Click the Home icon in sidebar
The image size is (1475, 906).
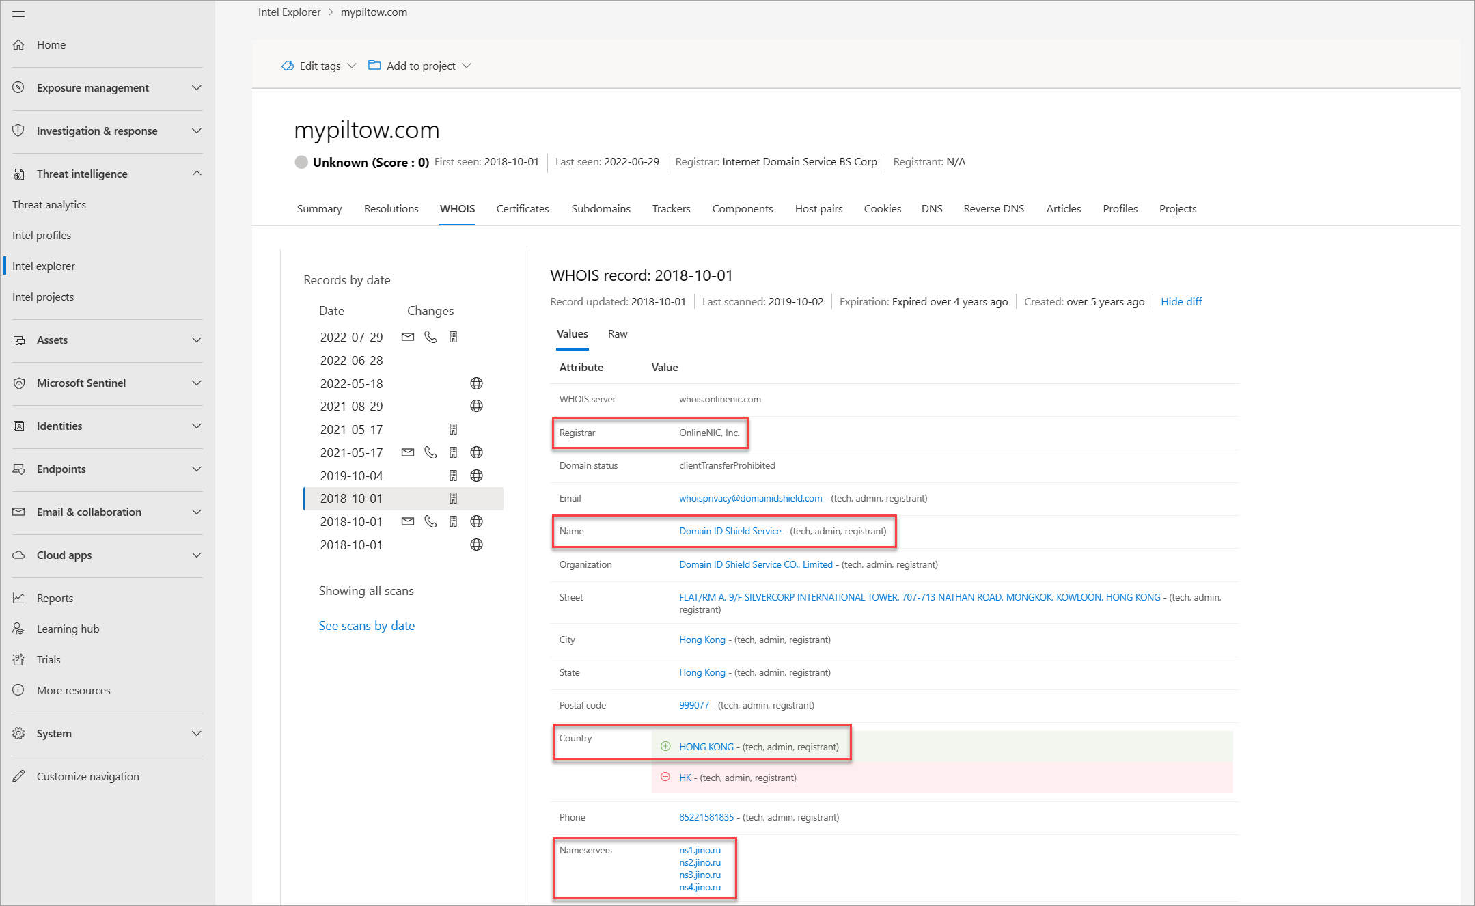click(x=18, y=45)
